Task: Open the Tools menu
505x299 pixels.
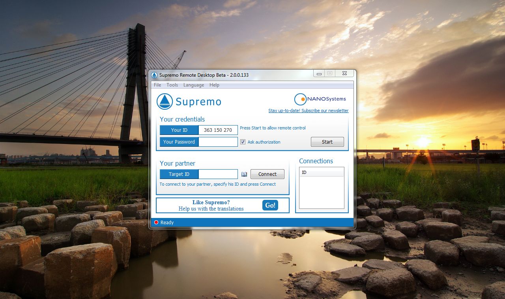Action: (x=172, y=85)
